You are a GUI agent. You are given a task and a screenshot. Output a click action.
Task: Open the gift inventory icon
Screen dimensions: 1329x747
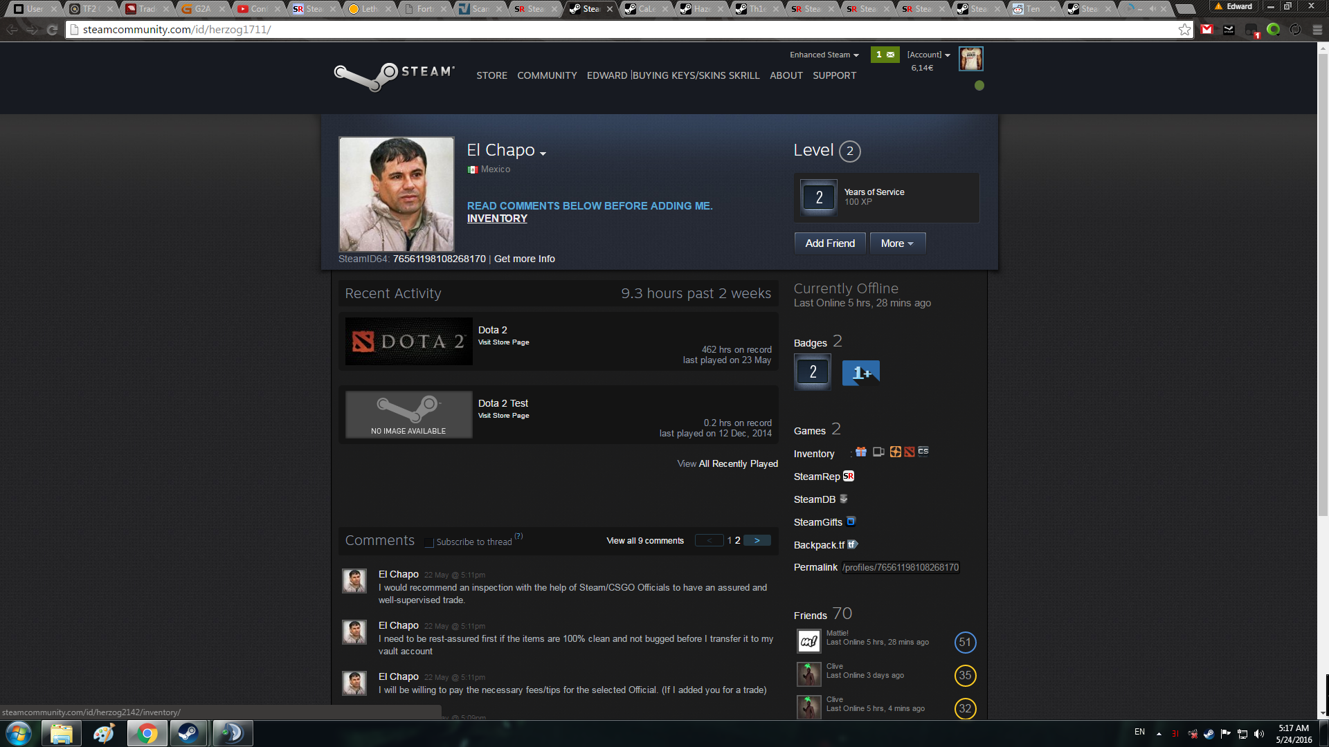(x=861, y=452)
